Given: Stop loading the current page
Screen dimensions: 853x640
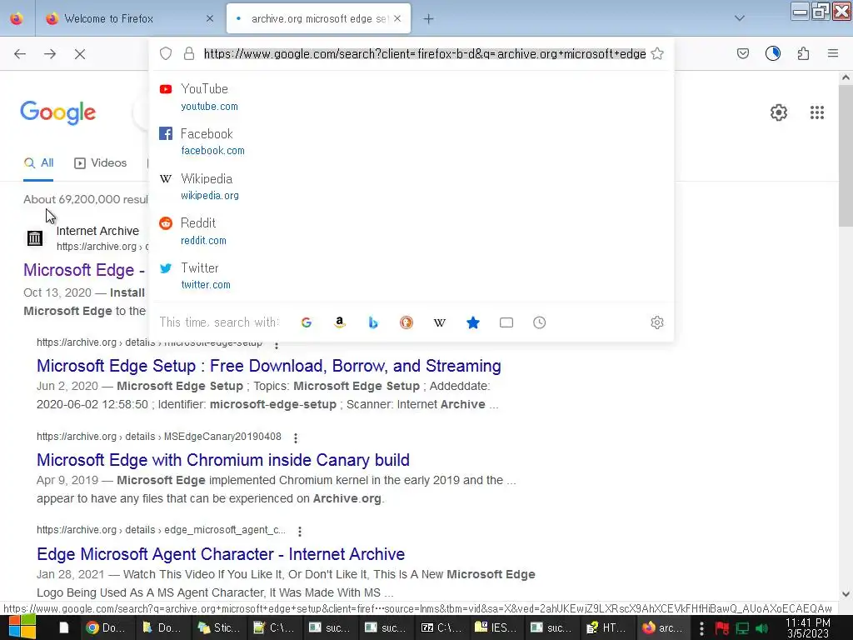Looking at the screenshot, I should pos(79,54).
